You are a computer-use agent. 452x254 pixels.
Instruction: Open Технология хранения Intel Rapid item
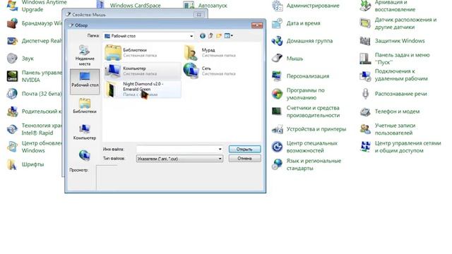point(34,129)
